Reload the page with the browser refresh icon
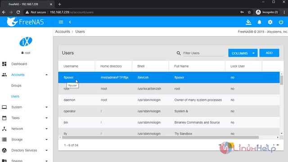Image resolution: width=288 pixels, height=162 pixels. tap(18, 12)
